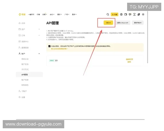Click the 子账户 sub-account sidebar icon
The width and height of the screenshot is (164, 131).
click(x=19, y=91)
